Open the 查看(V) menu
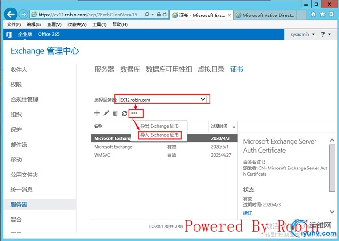Viewport: 339px width, 241px height. [x=54, y=24]
